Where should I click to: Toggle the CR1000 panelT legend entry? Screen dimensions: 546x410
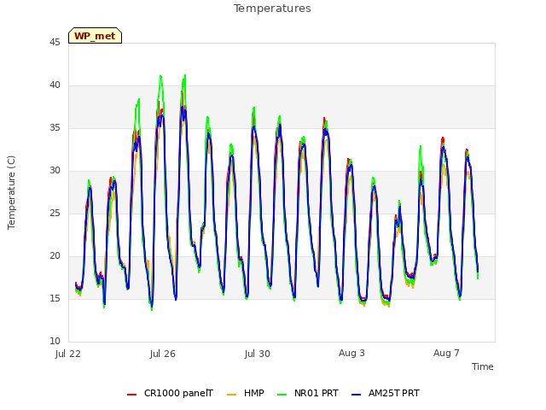tap(171, 393)
